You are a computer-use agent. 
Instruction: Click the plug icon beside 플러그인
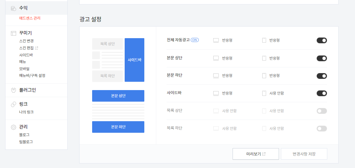[x=13, y=90]
